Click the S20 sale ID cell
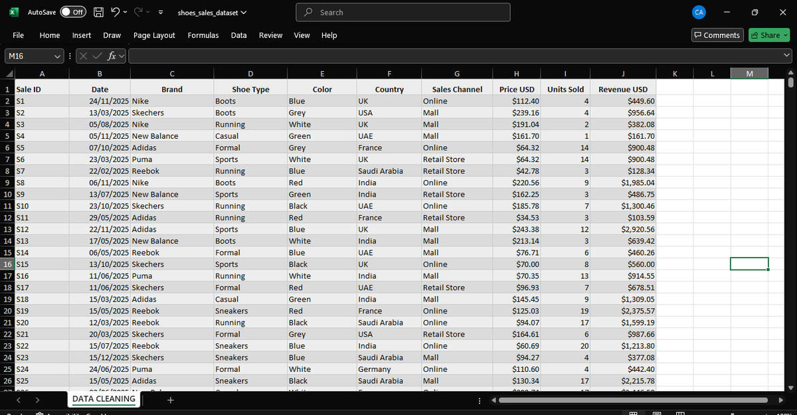Screen dimensions: 797x415 (x=41, y=323)
